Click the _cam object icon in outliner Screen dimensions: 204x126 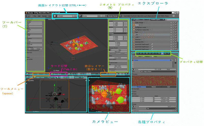(134, 37)
